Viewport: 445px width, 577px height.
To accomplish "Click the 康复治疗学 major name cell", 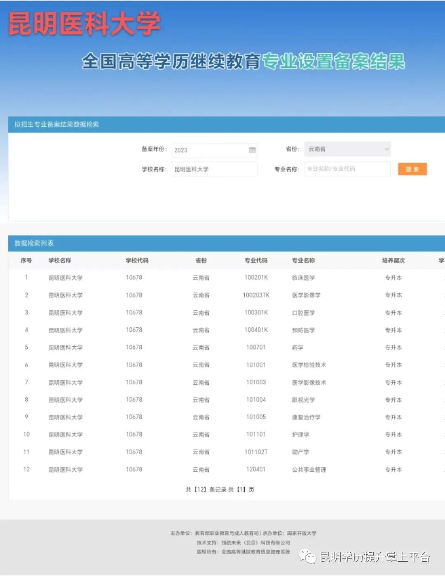I will [306, 417].
